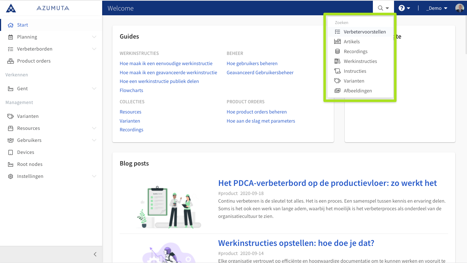This screenshot has width=467, height=263.
Task: Click the Gent chart icon
Action: [x=10, y=89]
